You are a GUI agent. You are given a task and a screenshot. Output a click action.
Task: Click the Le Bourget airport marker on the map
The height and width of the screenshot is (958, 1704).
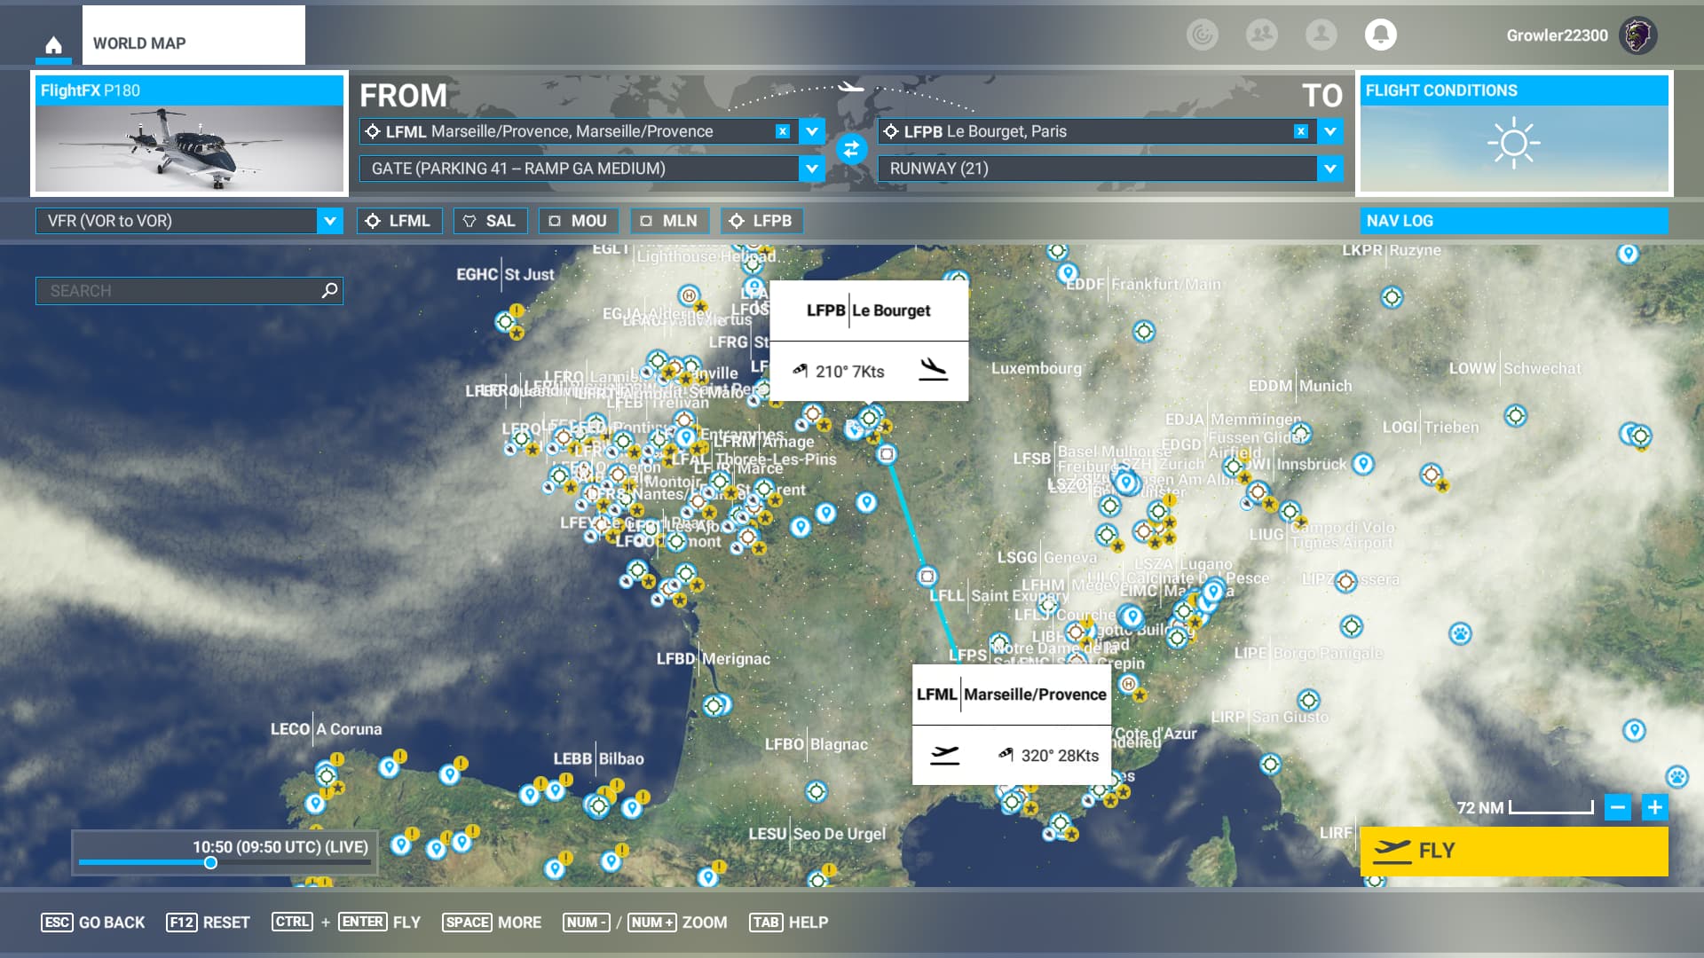(x=869, y=418)
